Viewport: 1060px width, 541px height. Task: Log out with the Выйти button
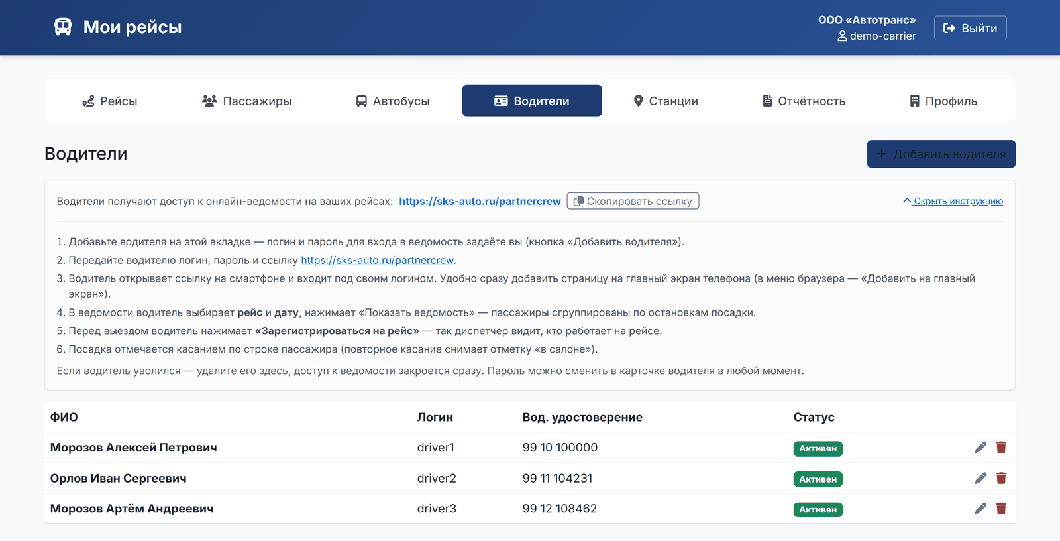970,28
